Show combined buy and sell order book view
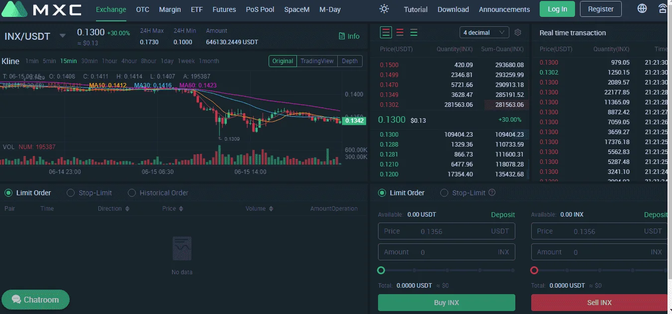Screen dimensions: 672x314 386,32
